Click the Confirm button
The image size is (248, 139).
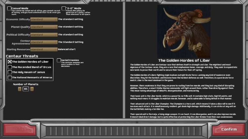tap(229, 129)
